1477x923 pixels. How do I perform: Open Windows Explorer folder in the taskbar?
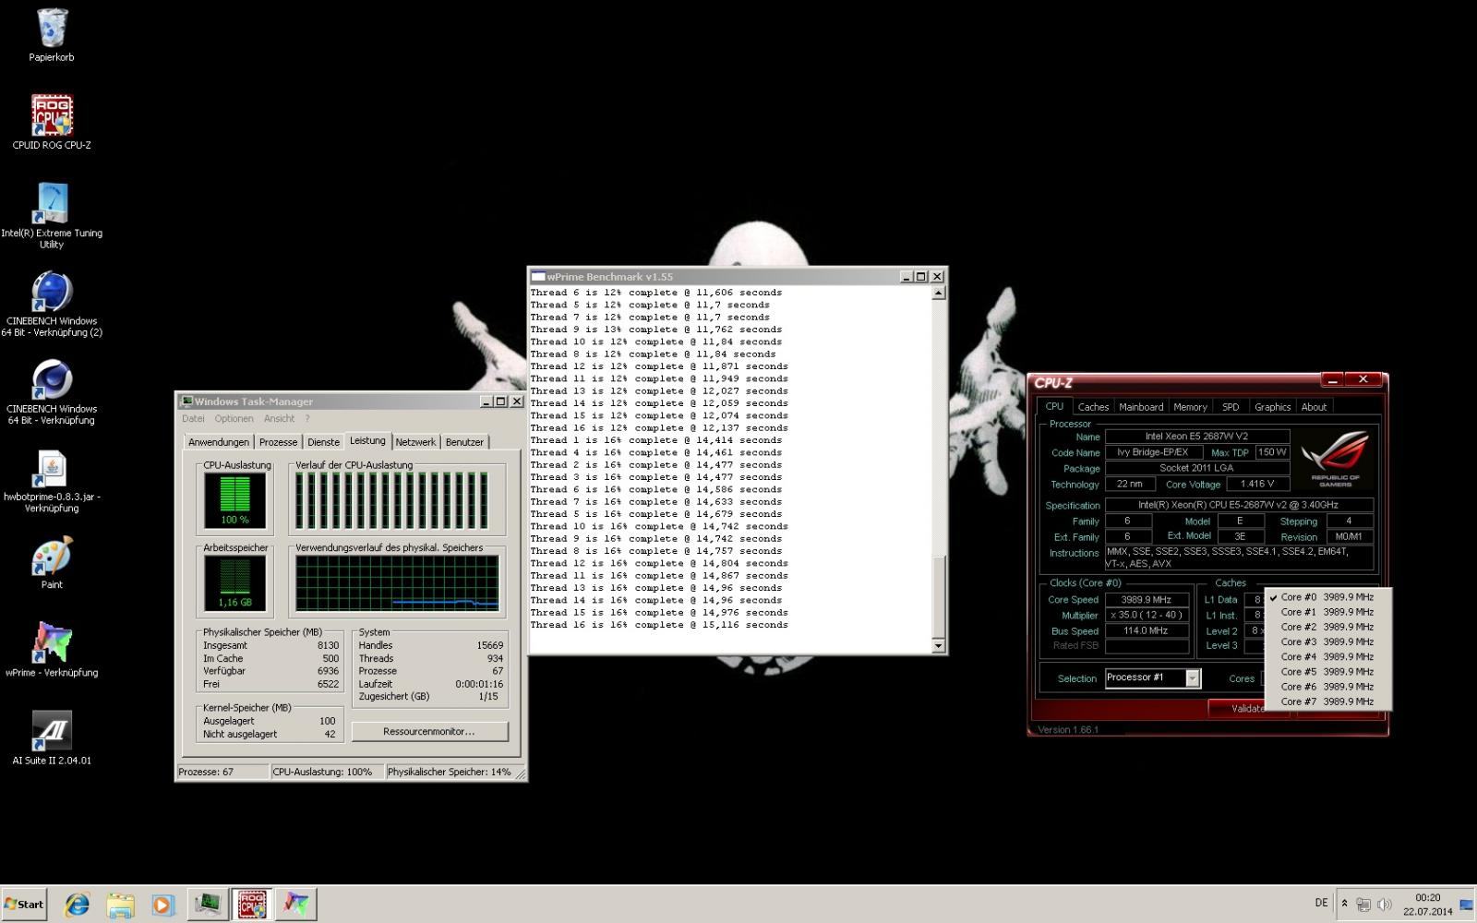pos(120,905)
